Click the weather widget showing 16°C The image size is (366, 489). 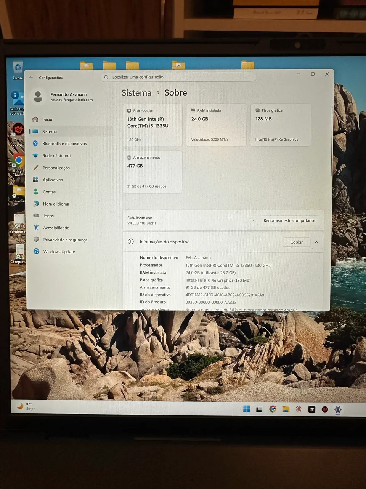coord(26,406)
